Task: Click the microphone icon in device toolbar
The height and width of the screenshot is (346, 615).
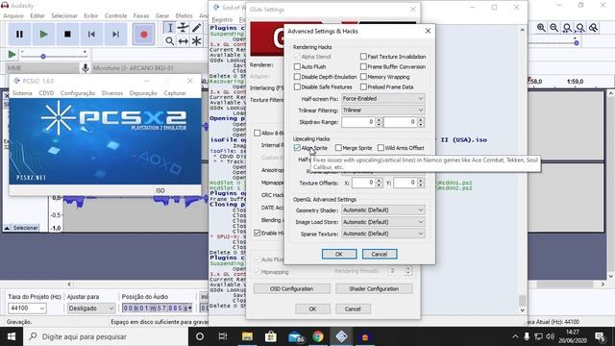Action: pos(86,68)
